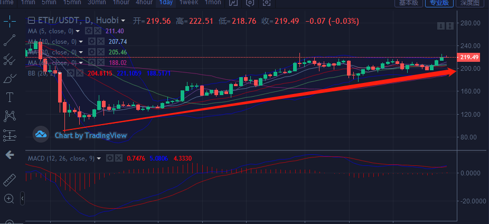Remove the BB Bollinger Bands indicator
Viewport: 489px width, 224px height.
tap(80, 73)
